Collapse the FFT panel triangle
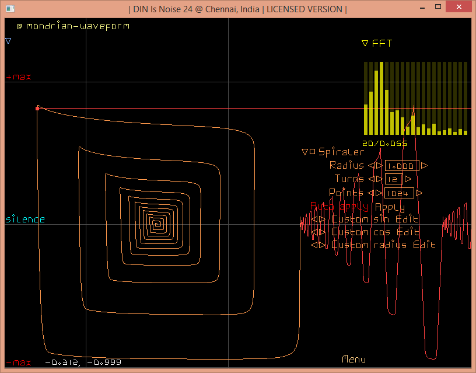The image size is (476, 373). pyautogui.click(x=365, y=43)
